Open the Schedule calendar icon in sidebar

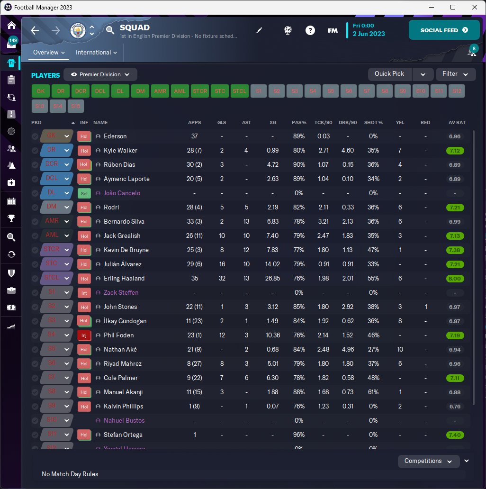coord(11,201)
